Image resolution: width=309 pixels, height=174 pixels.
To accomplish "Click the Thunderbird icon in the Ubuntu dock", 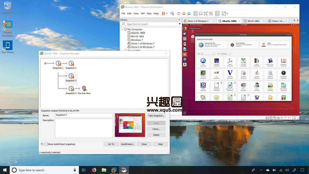I will pos(185,34).
